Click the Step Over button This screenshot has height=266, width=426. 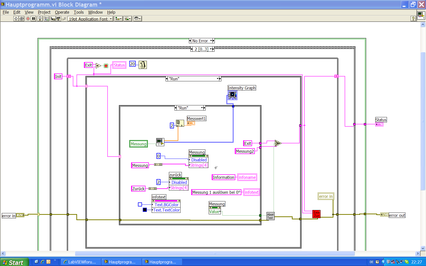58,18
